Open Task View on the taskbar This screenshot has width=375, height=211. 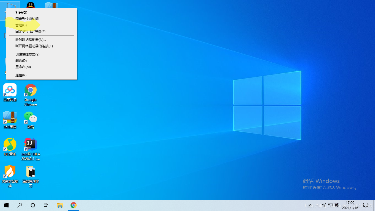click(46, 205)
